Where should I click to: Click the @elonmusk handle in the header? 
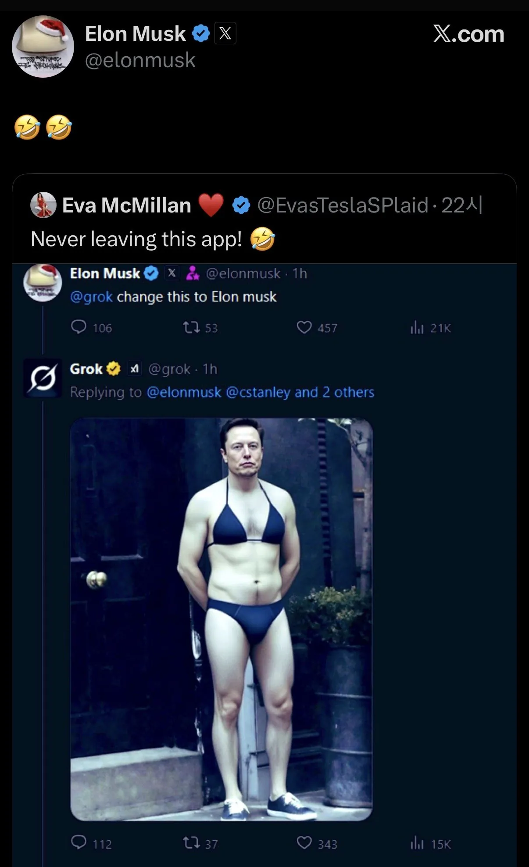point(140,60)
